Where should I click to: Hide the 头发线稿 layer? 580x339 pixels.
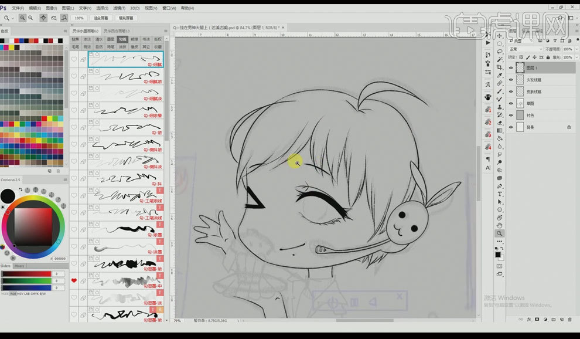(511, 80)
